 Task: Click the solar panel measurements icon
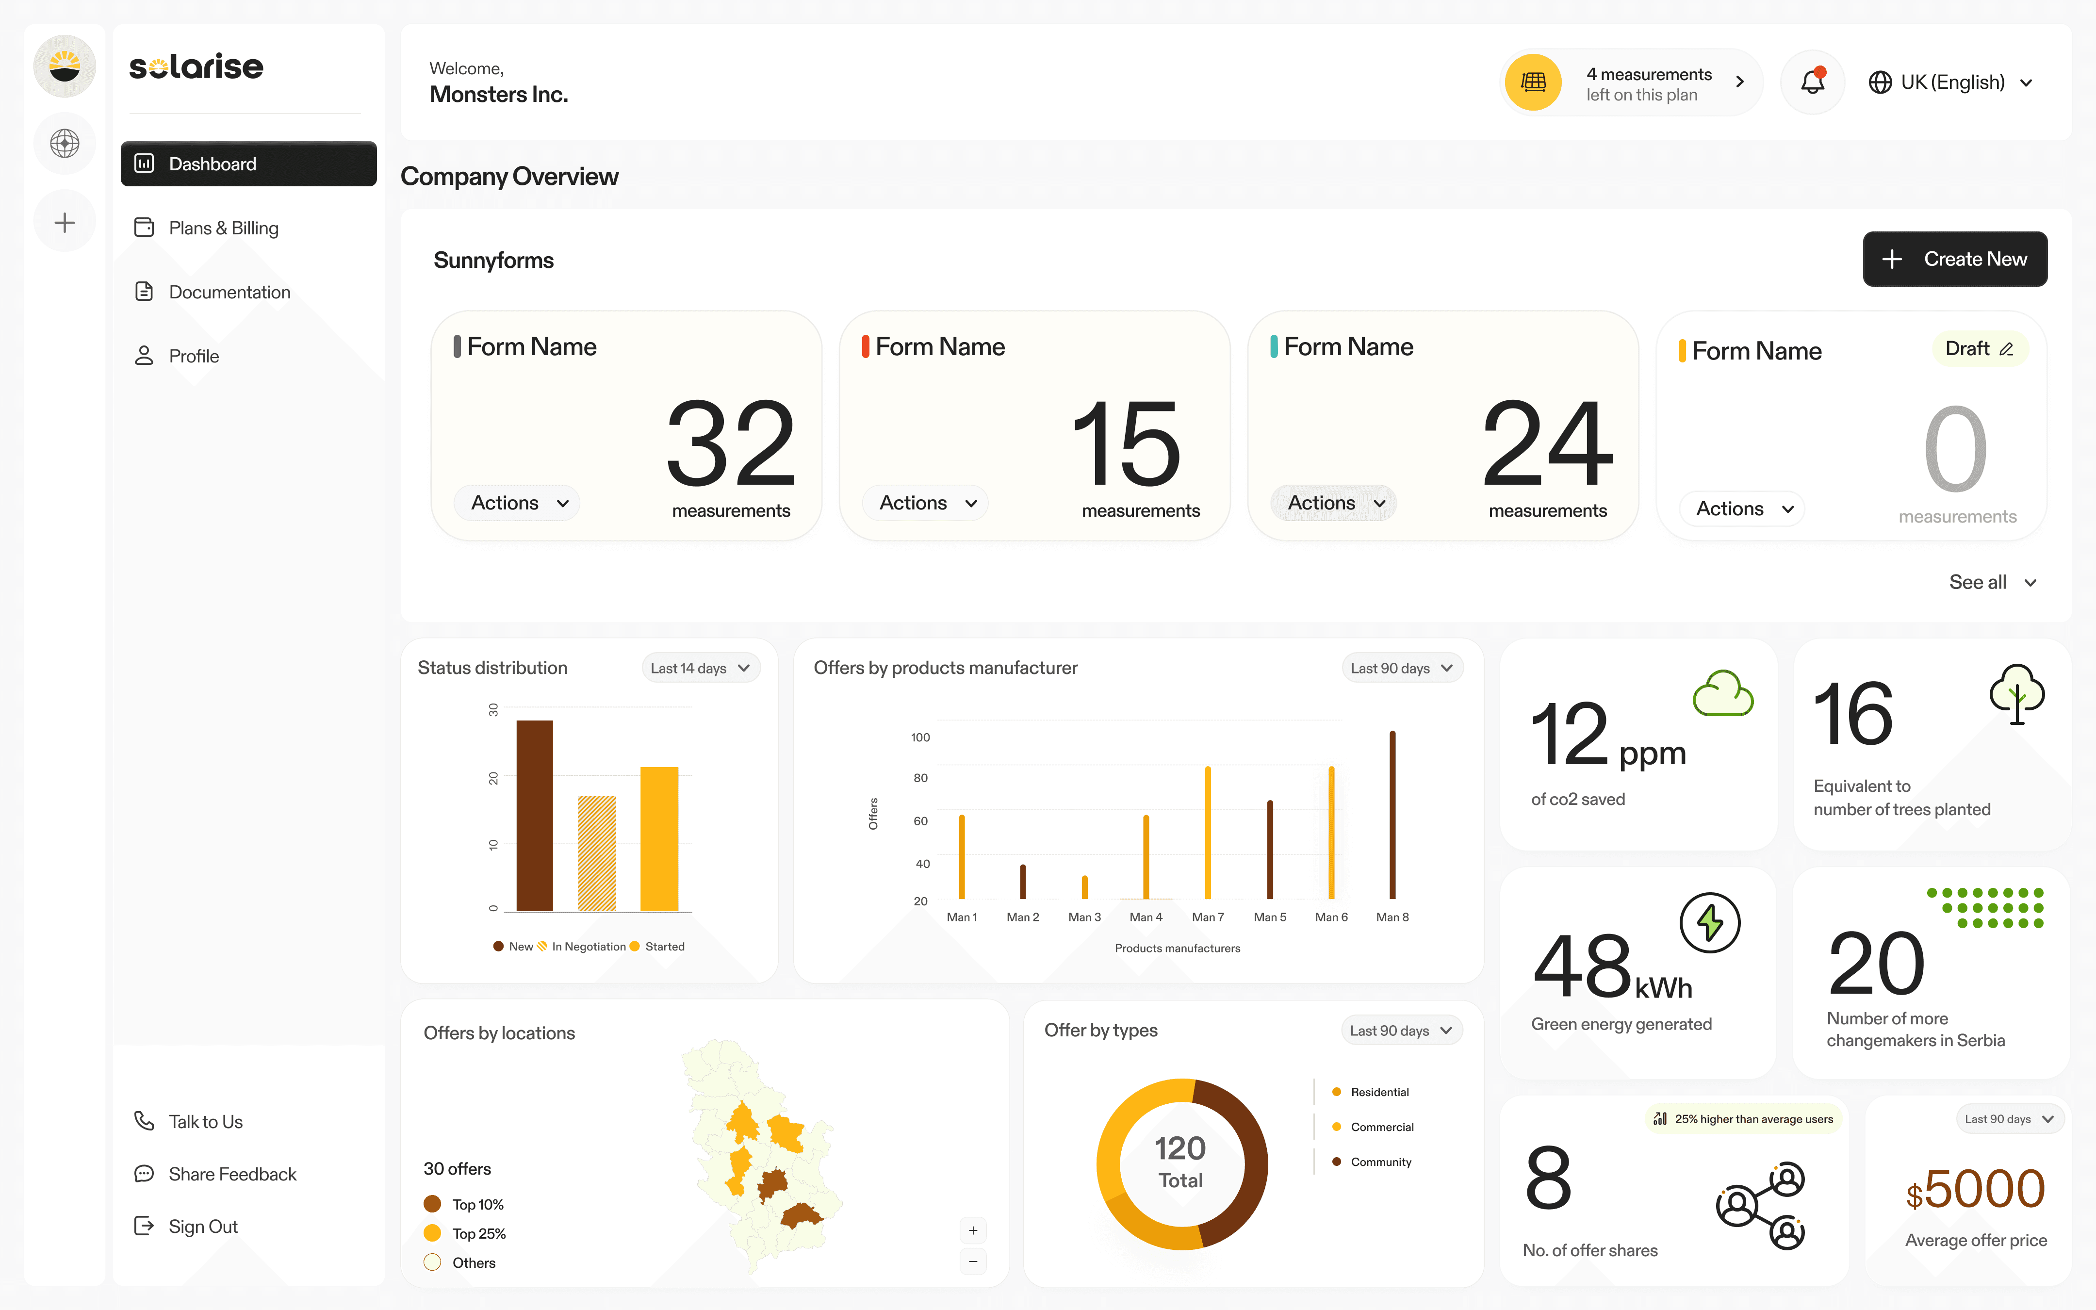pyautogui.click(x=1533, y=82)
